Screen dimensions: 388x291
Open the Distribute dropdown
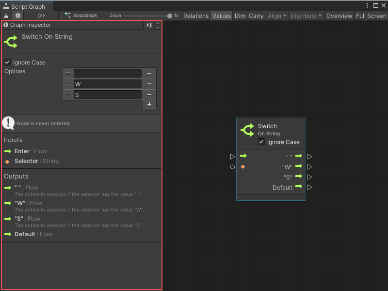pyautogui.click(x=306, y=16)
